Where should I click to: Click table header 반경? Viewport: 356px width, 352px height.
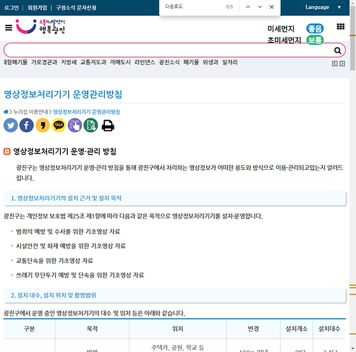(x=254, y=329)
